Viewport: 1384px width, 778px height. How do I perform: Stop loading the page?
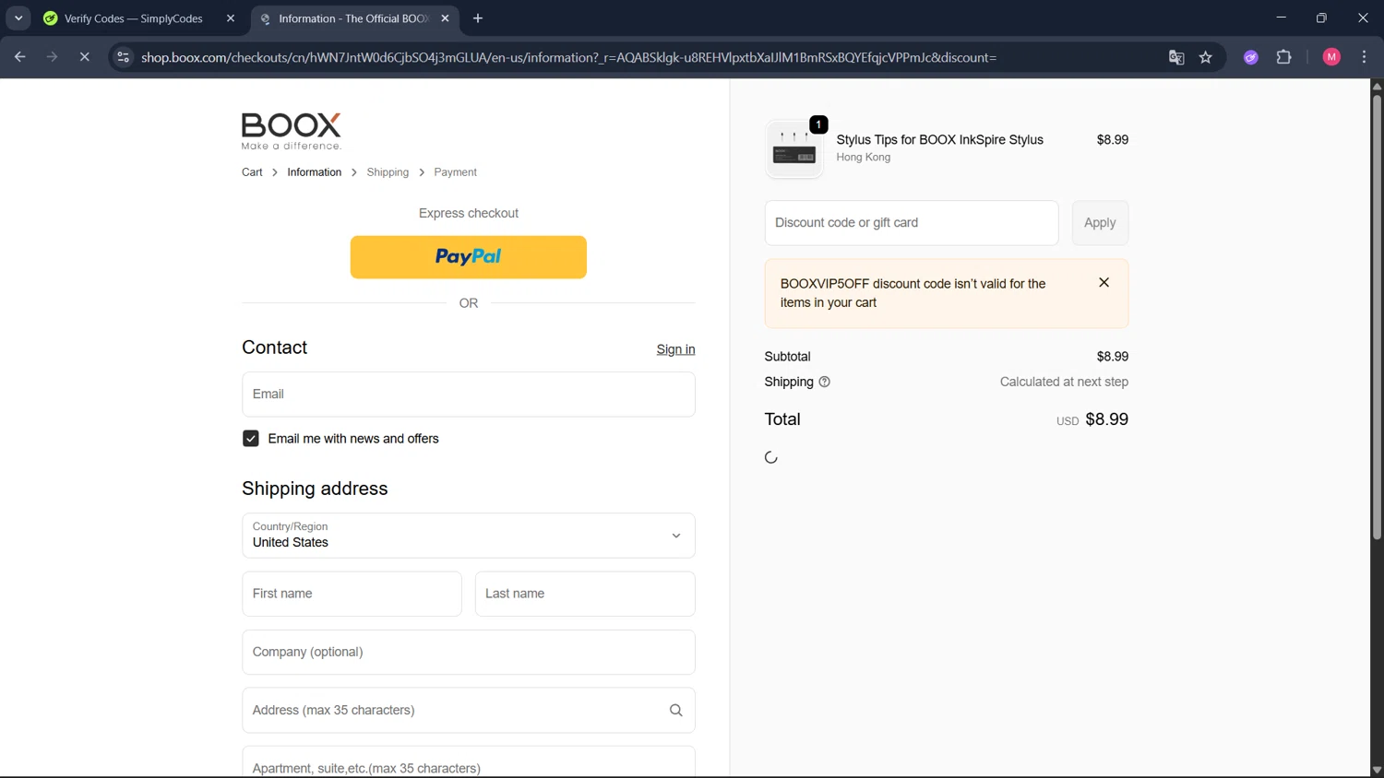[84, 57]
